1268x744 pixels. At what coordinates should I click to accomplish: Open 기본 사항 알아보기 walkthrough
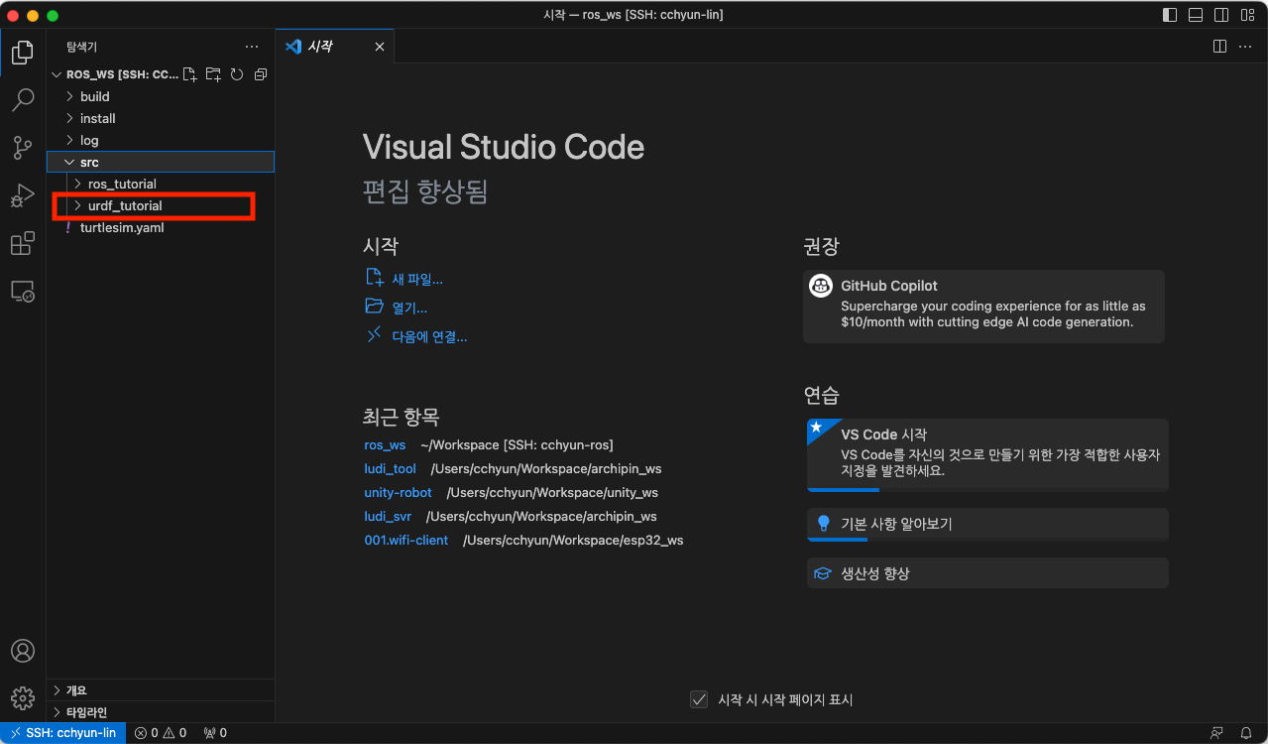tap(987, 524)
